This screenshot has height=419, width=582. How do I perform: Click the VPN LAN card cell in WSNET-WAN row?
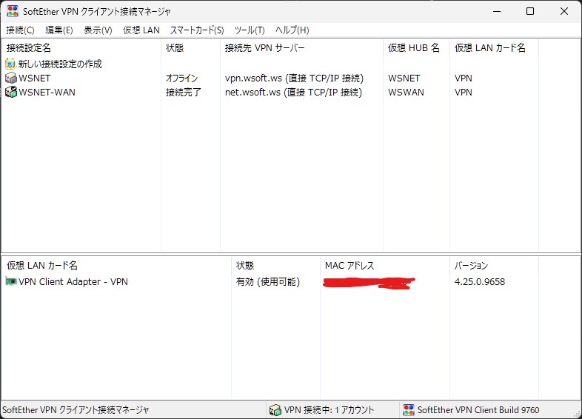point(464,92)
